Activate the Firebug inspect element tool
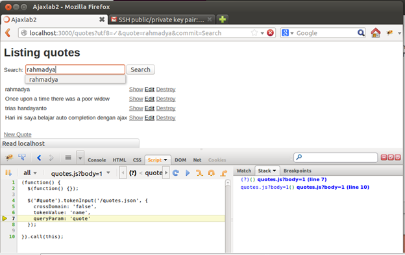 point(22,158)
